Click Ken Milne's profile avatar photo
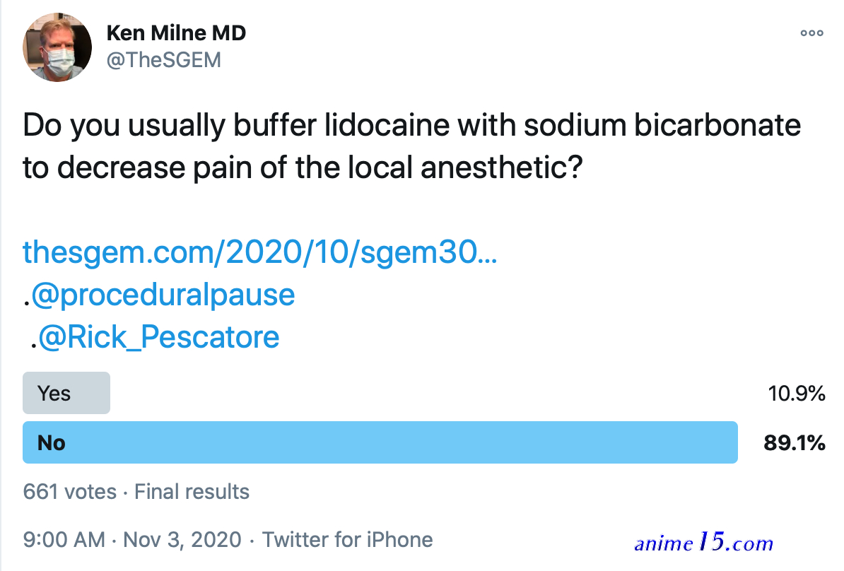 tap(57, 47)
